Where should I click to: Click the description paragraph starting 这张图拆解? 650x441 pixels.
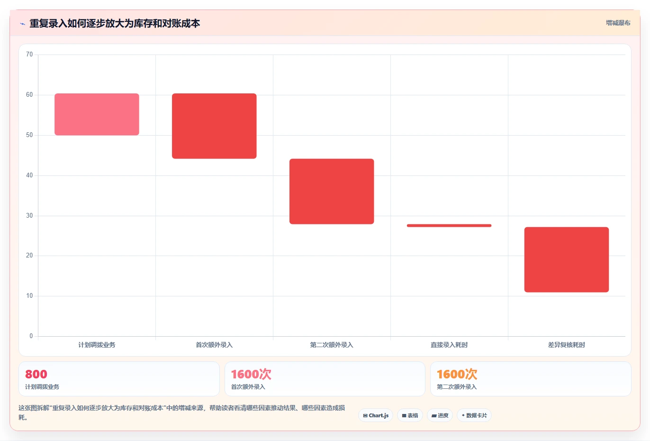pos(182,413)
